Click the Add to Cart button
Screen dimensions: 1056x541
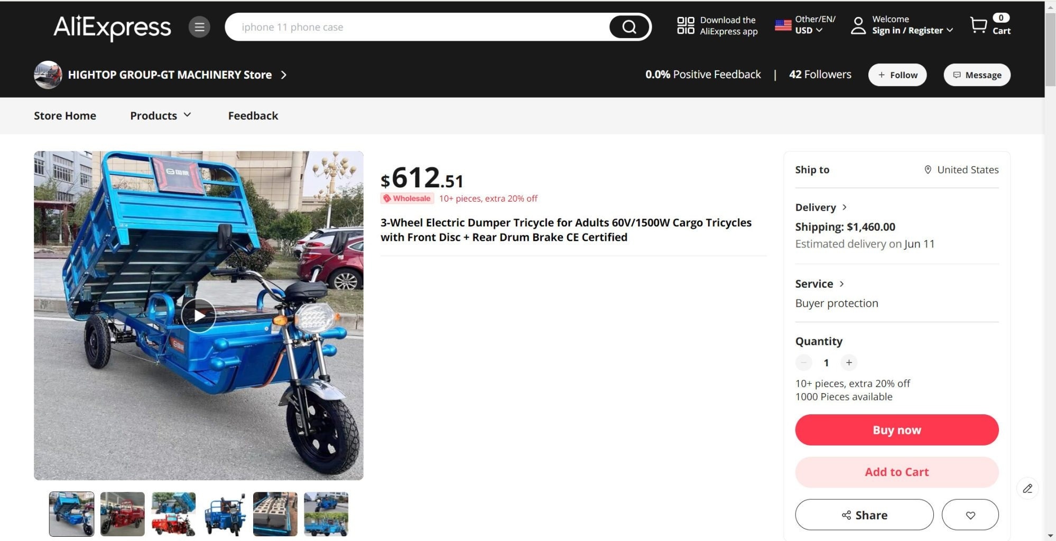coord(896,472)
